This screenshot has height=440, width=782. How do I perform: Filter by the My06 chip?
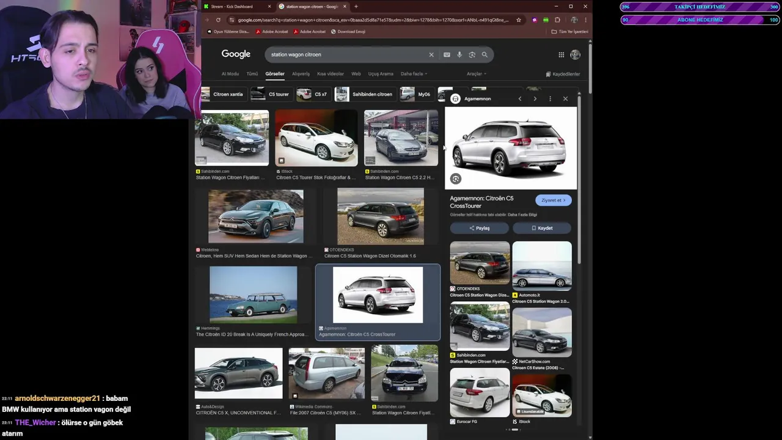[415, 94]
